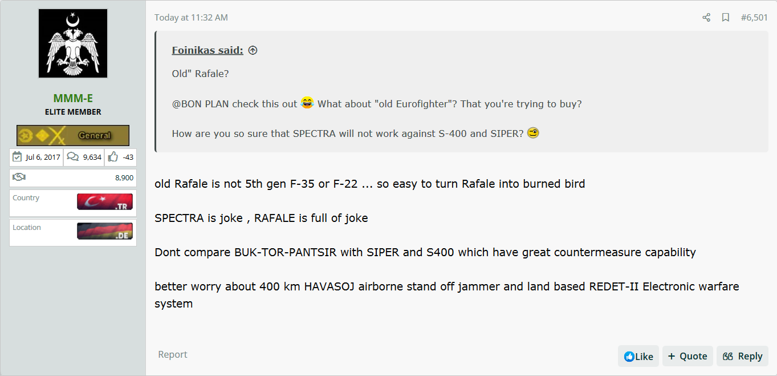The image size is (777, 376).
Task: Click the Turkey country flag badge
Action: 105,202
